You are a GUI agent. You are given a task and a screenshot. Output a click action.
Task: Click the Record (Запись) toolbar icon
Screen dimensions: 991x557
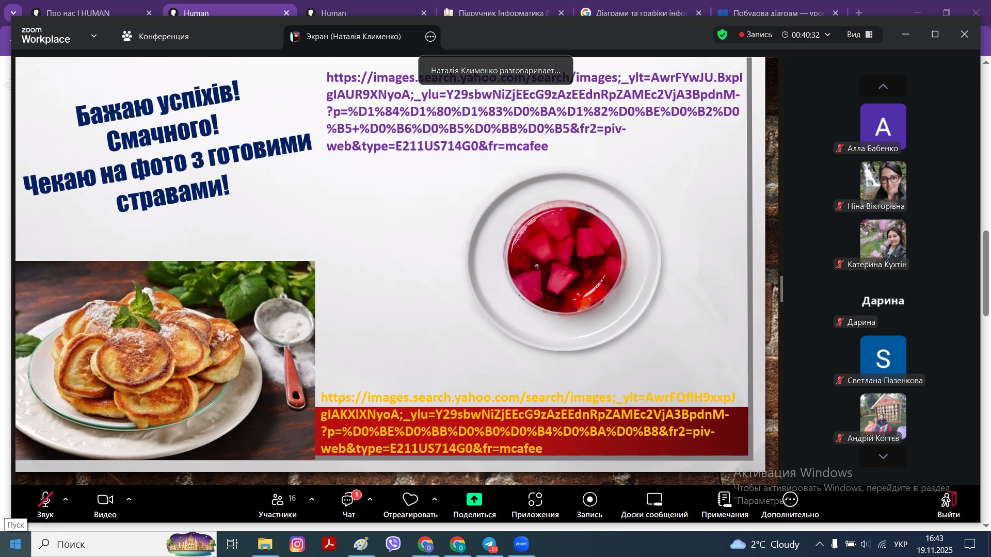[589, 500]
